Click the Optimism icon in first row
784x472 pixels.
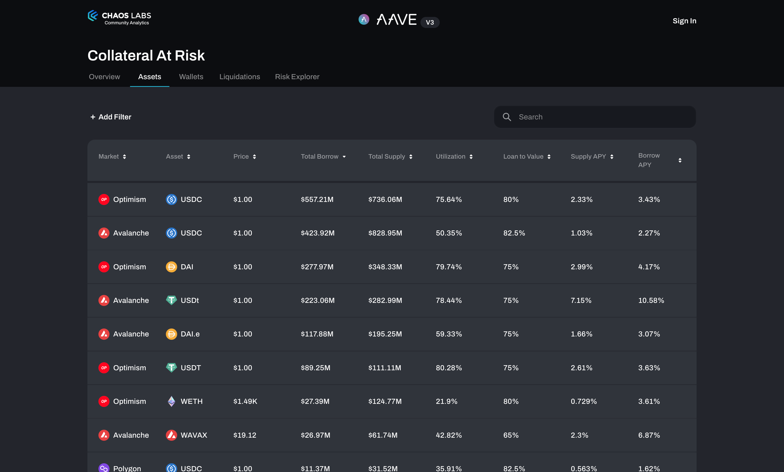tap(104, 199)
